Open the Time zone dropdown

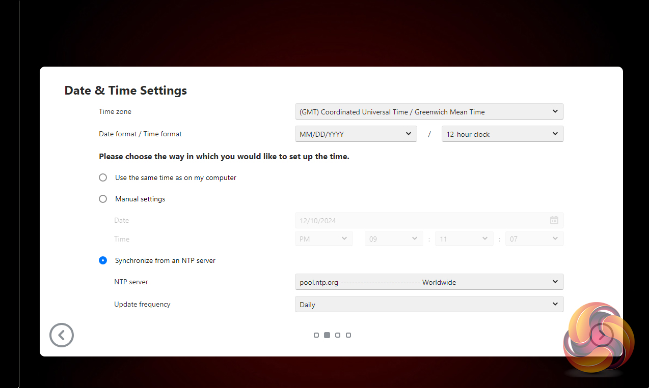[429, 111]
